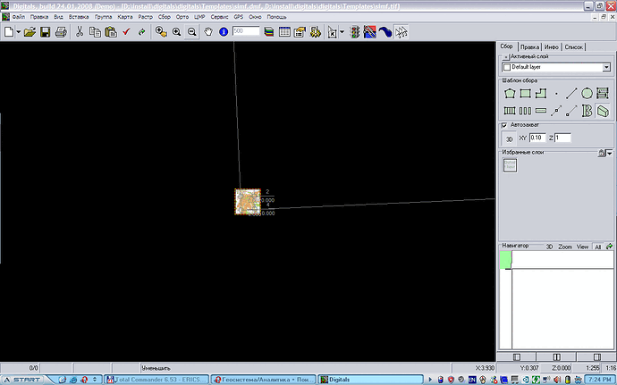The width and height of the screenshot is (617, 385).
Task: Click the traffic light toolbar icon
Action: pos(355,32)
